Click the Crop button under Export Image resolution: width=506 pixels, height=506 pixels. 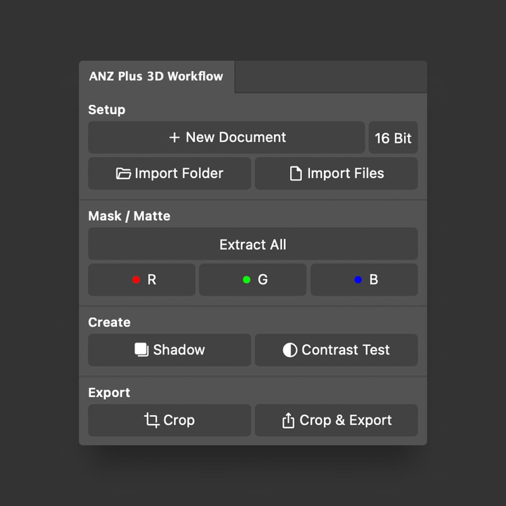click(x=170, y=420)
